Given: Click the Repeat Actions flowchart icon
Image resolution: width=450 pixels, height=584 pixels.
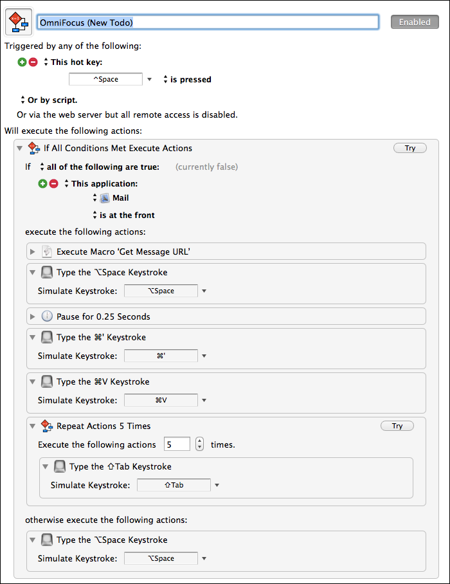Looking at the screenshot, I should click(x=46, y=426).
